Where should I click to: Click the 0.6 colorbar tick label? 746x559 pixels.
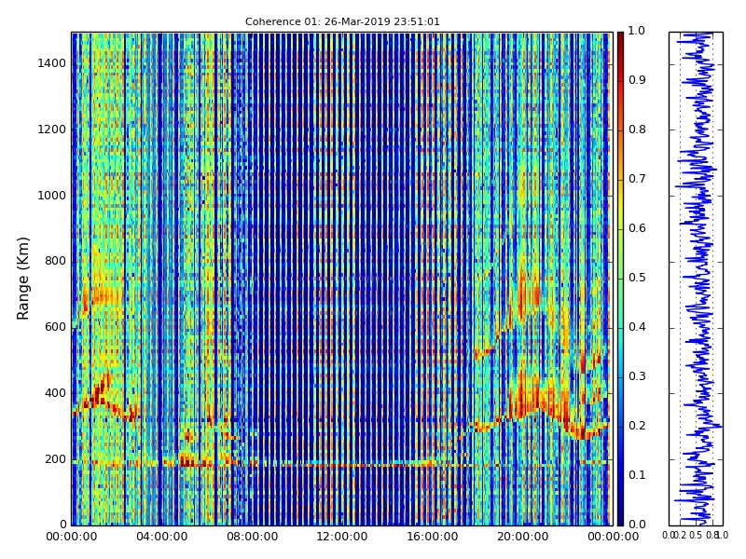click(x=637, y=228)
